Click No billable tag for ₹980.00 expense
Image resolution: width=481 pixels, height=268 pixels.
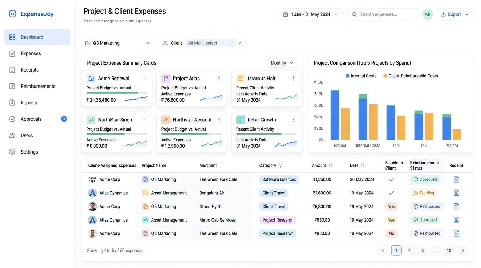392,233
